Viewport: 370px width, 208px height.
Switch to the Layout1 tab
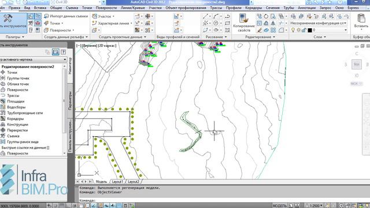pos(117,181)
